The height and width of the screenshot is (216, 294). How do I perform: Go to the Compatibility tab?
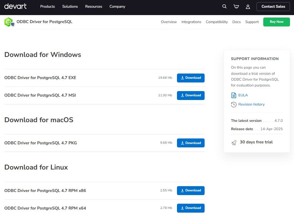(217, 22)
